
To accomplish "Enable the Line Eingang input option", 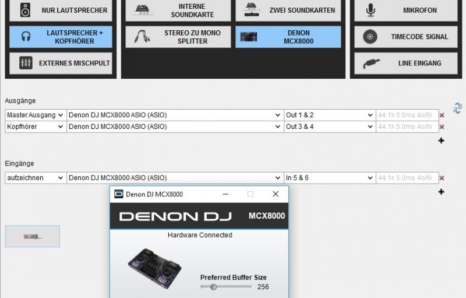I will pyautogui.click(x=406, y=64).
